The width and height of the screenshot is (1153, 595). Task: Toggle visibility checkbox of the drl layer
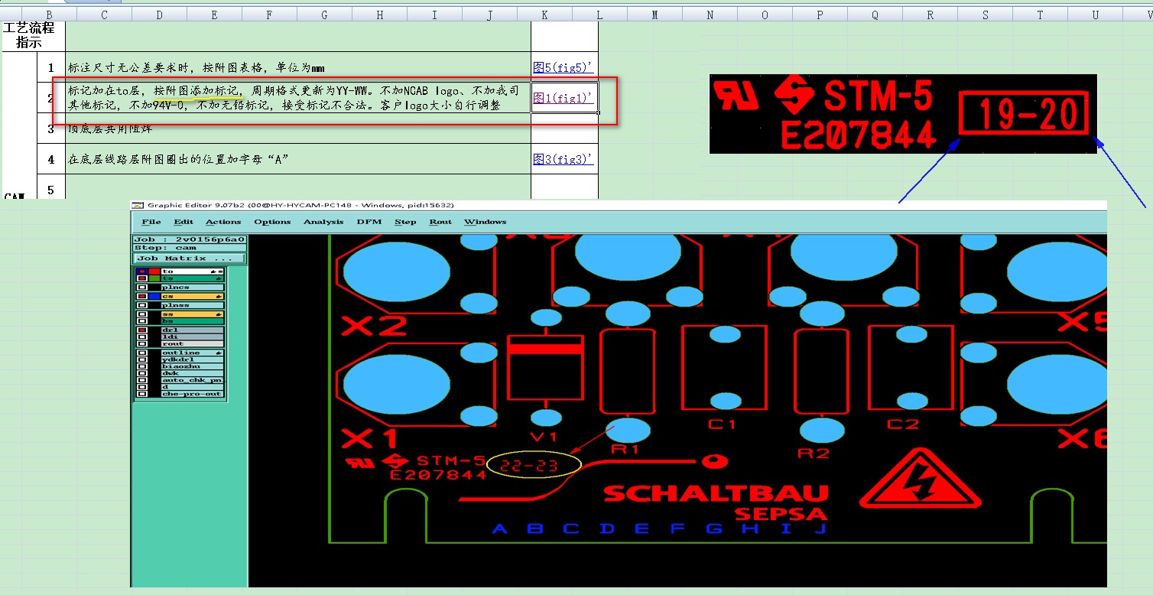tap(142, 330)
